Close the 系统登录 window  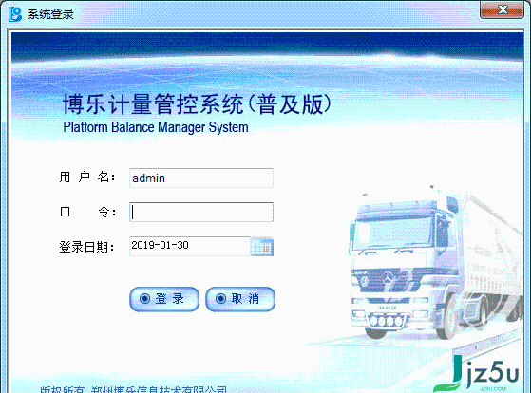point(502,9)
